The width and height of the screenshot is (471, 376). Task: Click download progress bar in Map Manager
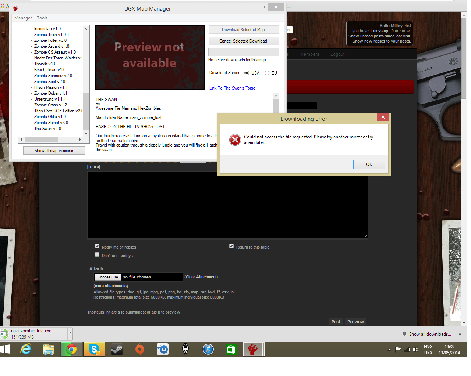[x=244, y=52]
